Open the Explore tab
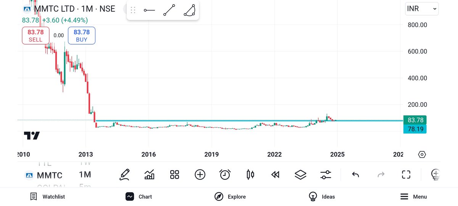This screenshot has width=458, height=206. pyautogui.click(x=231, y=197)
